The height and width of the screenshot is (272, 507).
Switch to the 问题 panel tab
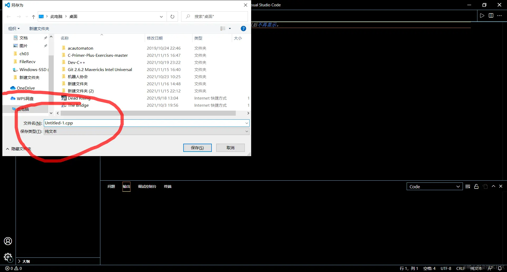coord(111,186)
